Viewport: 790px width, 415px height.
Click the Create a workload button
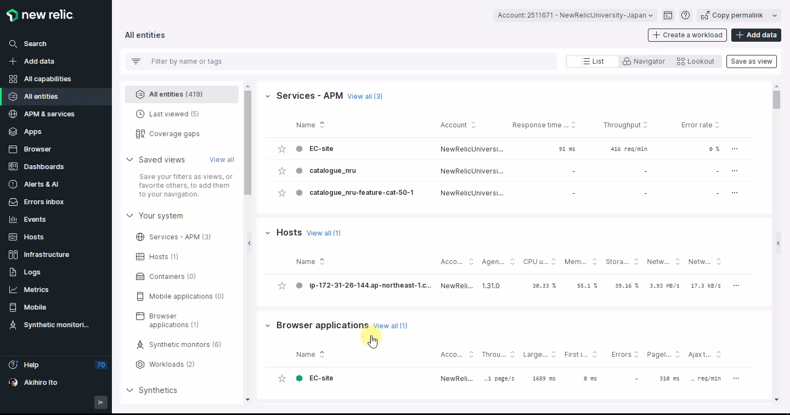pyautogui.click(x=687, y=35)
